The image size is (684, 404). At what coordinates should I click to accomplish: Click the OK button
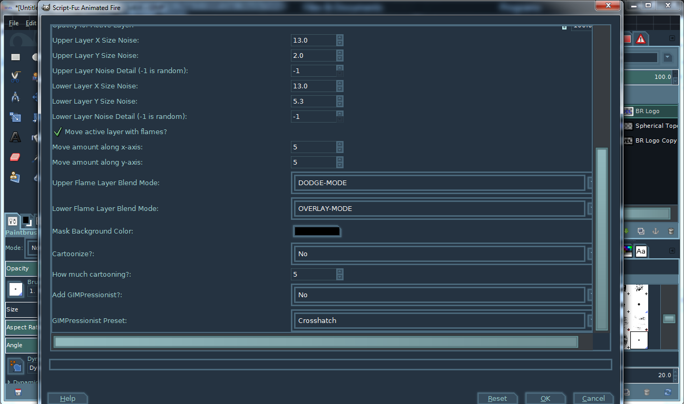tap(545, 398)
